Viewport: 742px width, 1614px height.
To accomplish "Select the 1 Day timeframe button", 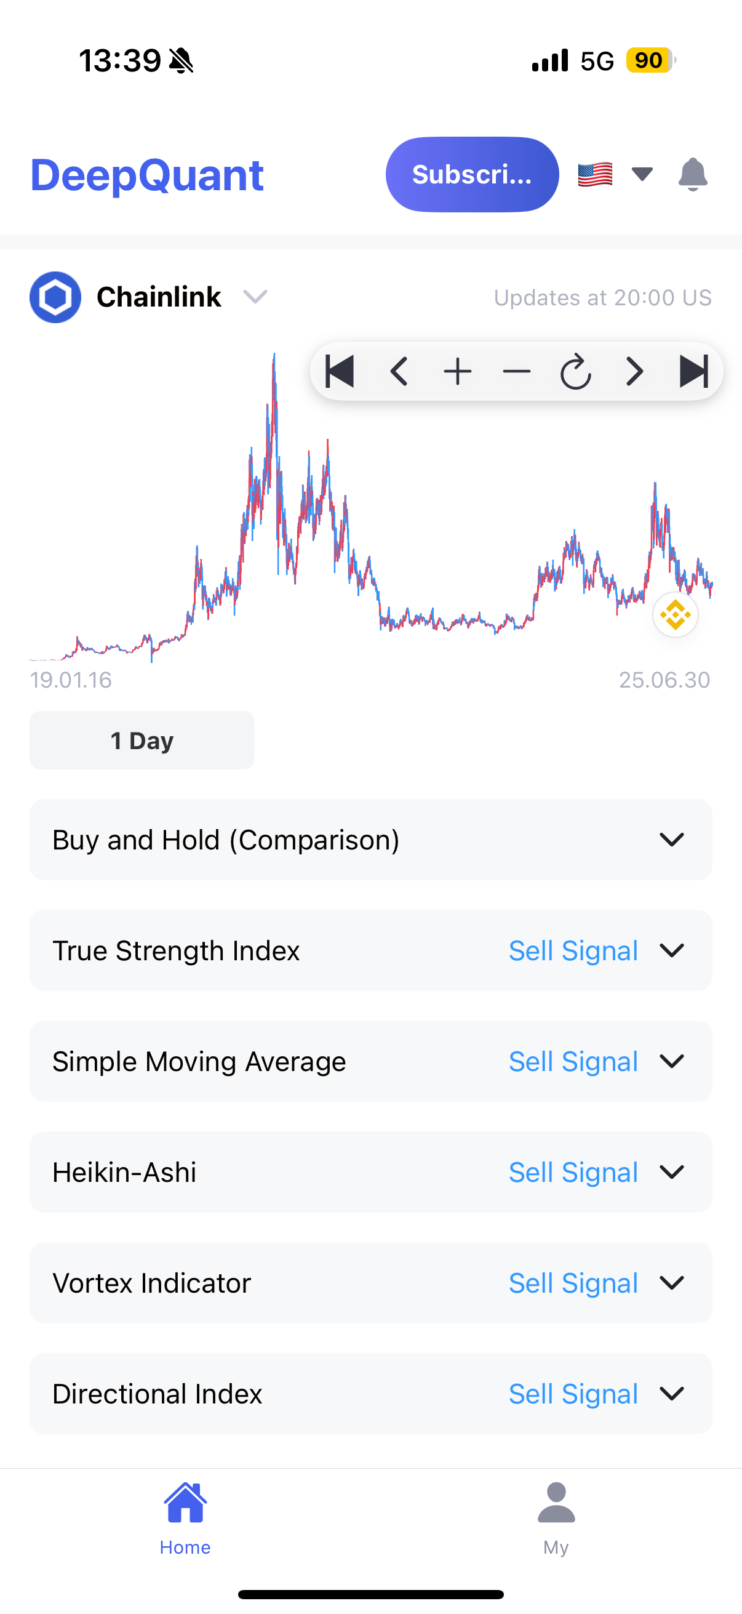I will point(142,740).
